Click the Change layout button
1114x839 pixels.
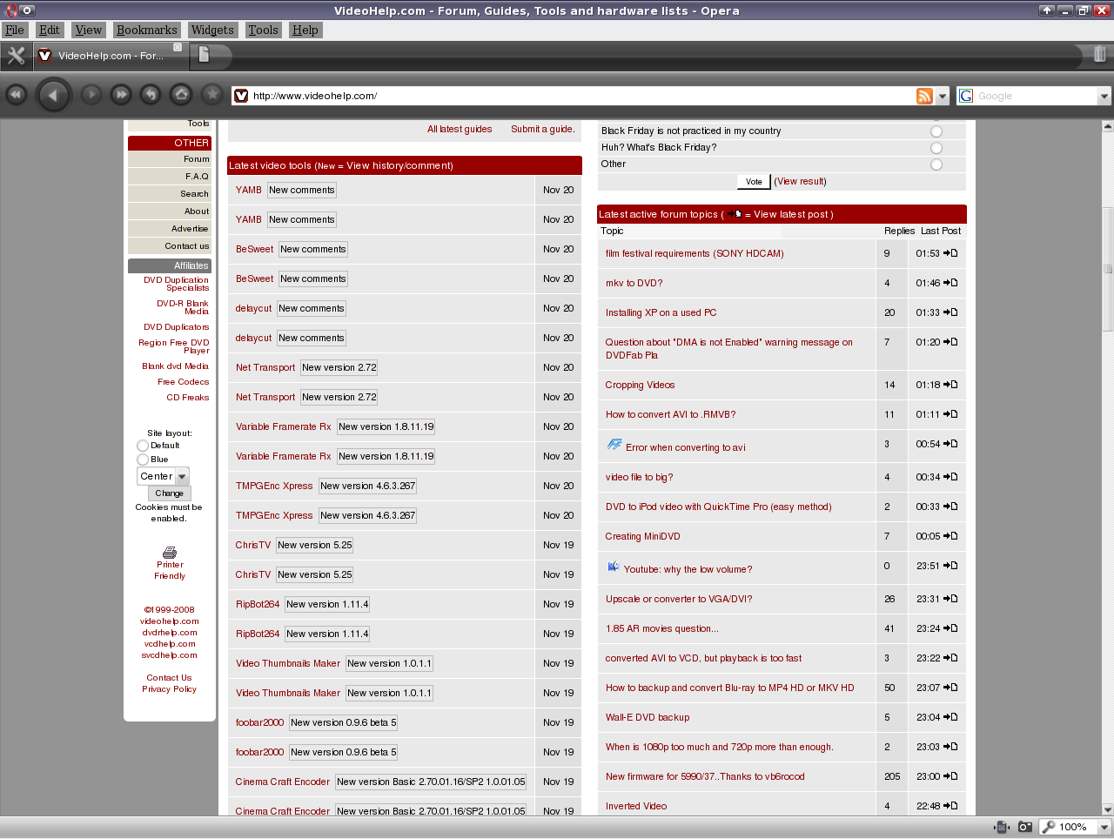pyautogui.click(x=169, y=493)
